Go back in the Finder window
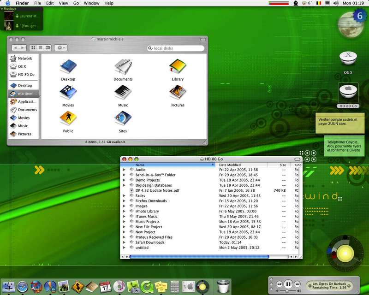This screenshot has height=295, width=369. point(16,48)
